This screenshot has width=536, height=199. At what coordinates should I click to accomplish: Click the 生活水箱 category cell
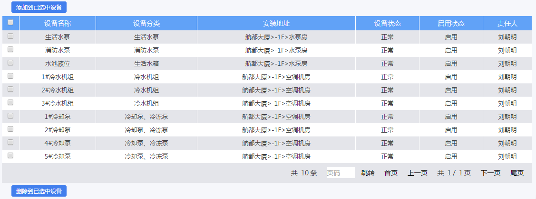[146, 63]
